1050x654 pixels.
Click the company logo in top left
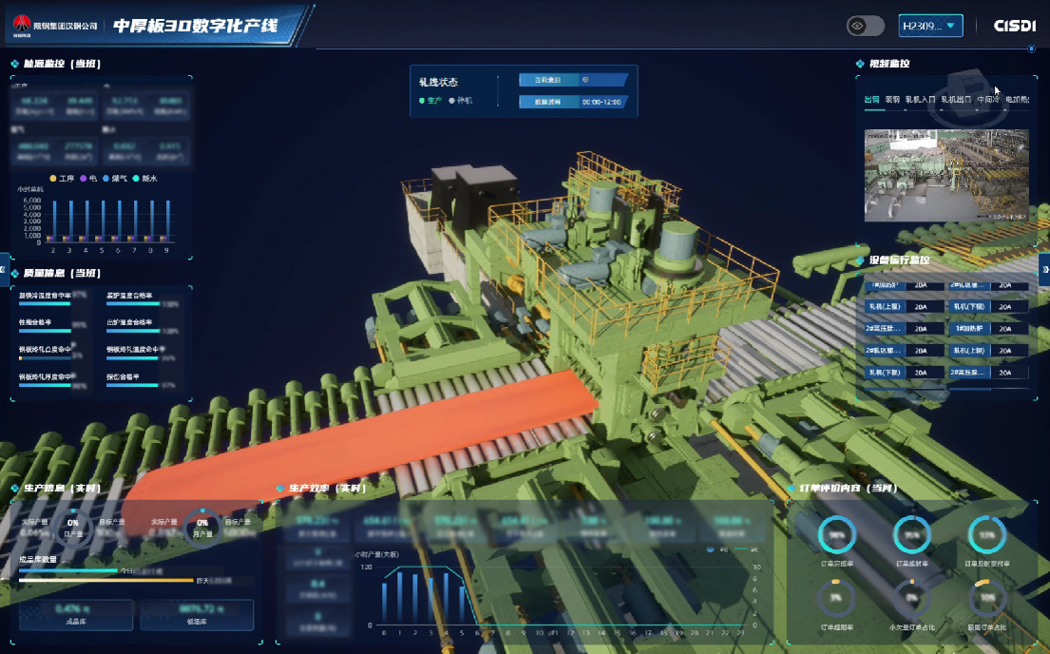point(29,26)
